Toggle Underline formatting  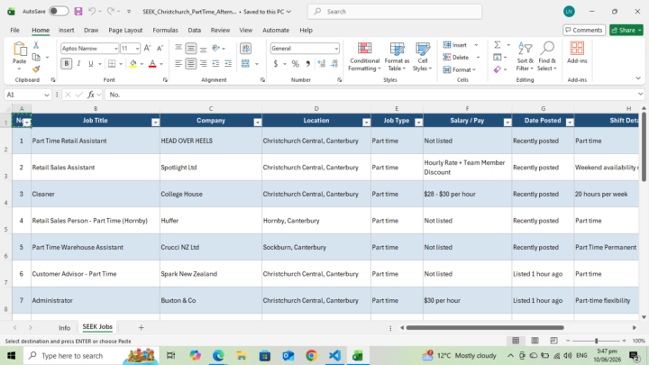[x=91, y=64]
